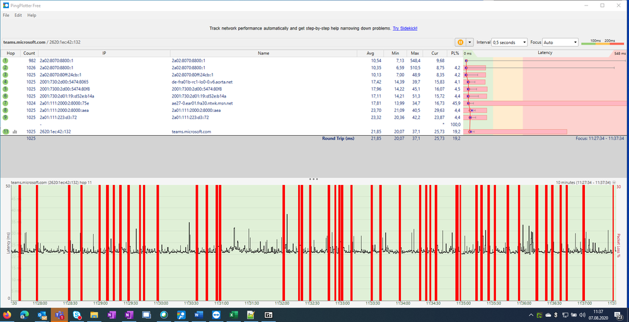
Task: Launch Excel from the taskbar
Action: coord(233,314)
